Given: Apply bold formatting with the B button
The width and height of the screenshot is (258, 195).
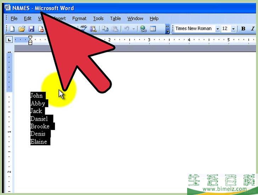Looking at the screenshot, I should (x=243, y=29).
